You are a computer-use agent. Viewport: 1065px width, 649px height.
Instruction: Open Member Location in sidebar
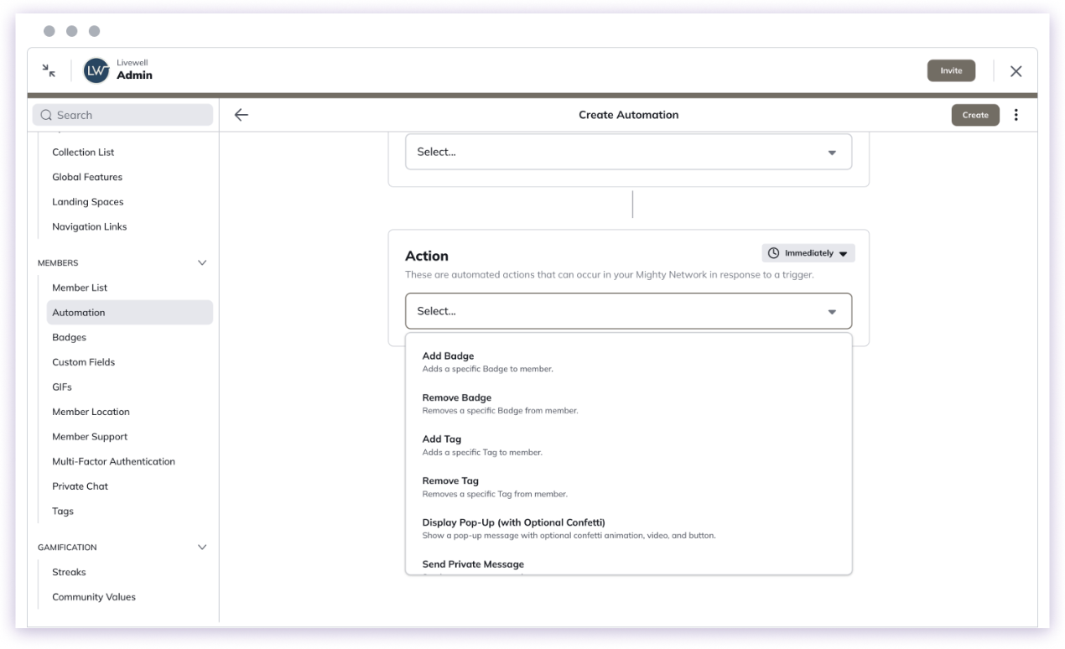tap(91, 412)
